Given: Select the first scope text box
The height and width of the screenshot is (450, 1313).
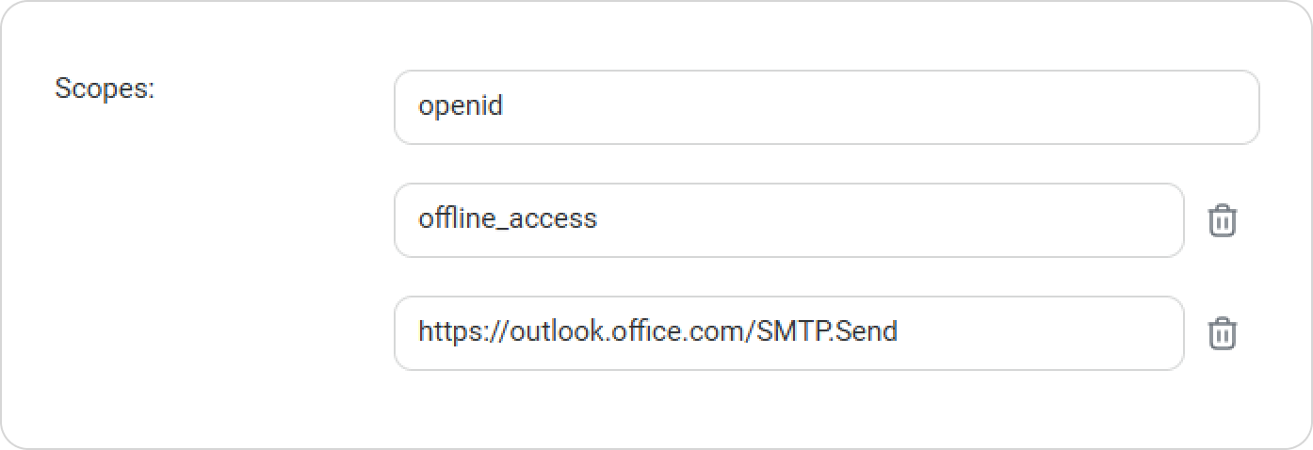Looking at the screenshot, I should (x=826, y=107).
